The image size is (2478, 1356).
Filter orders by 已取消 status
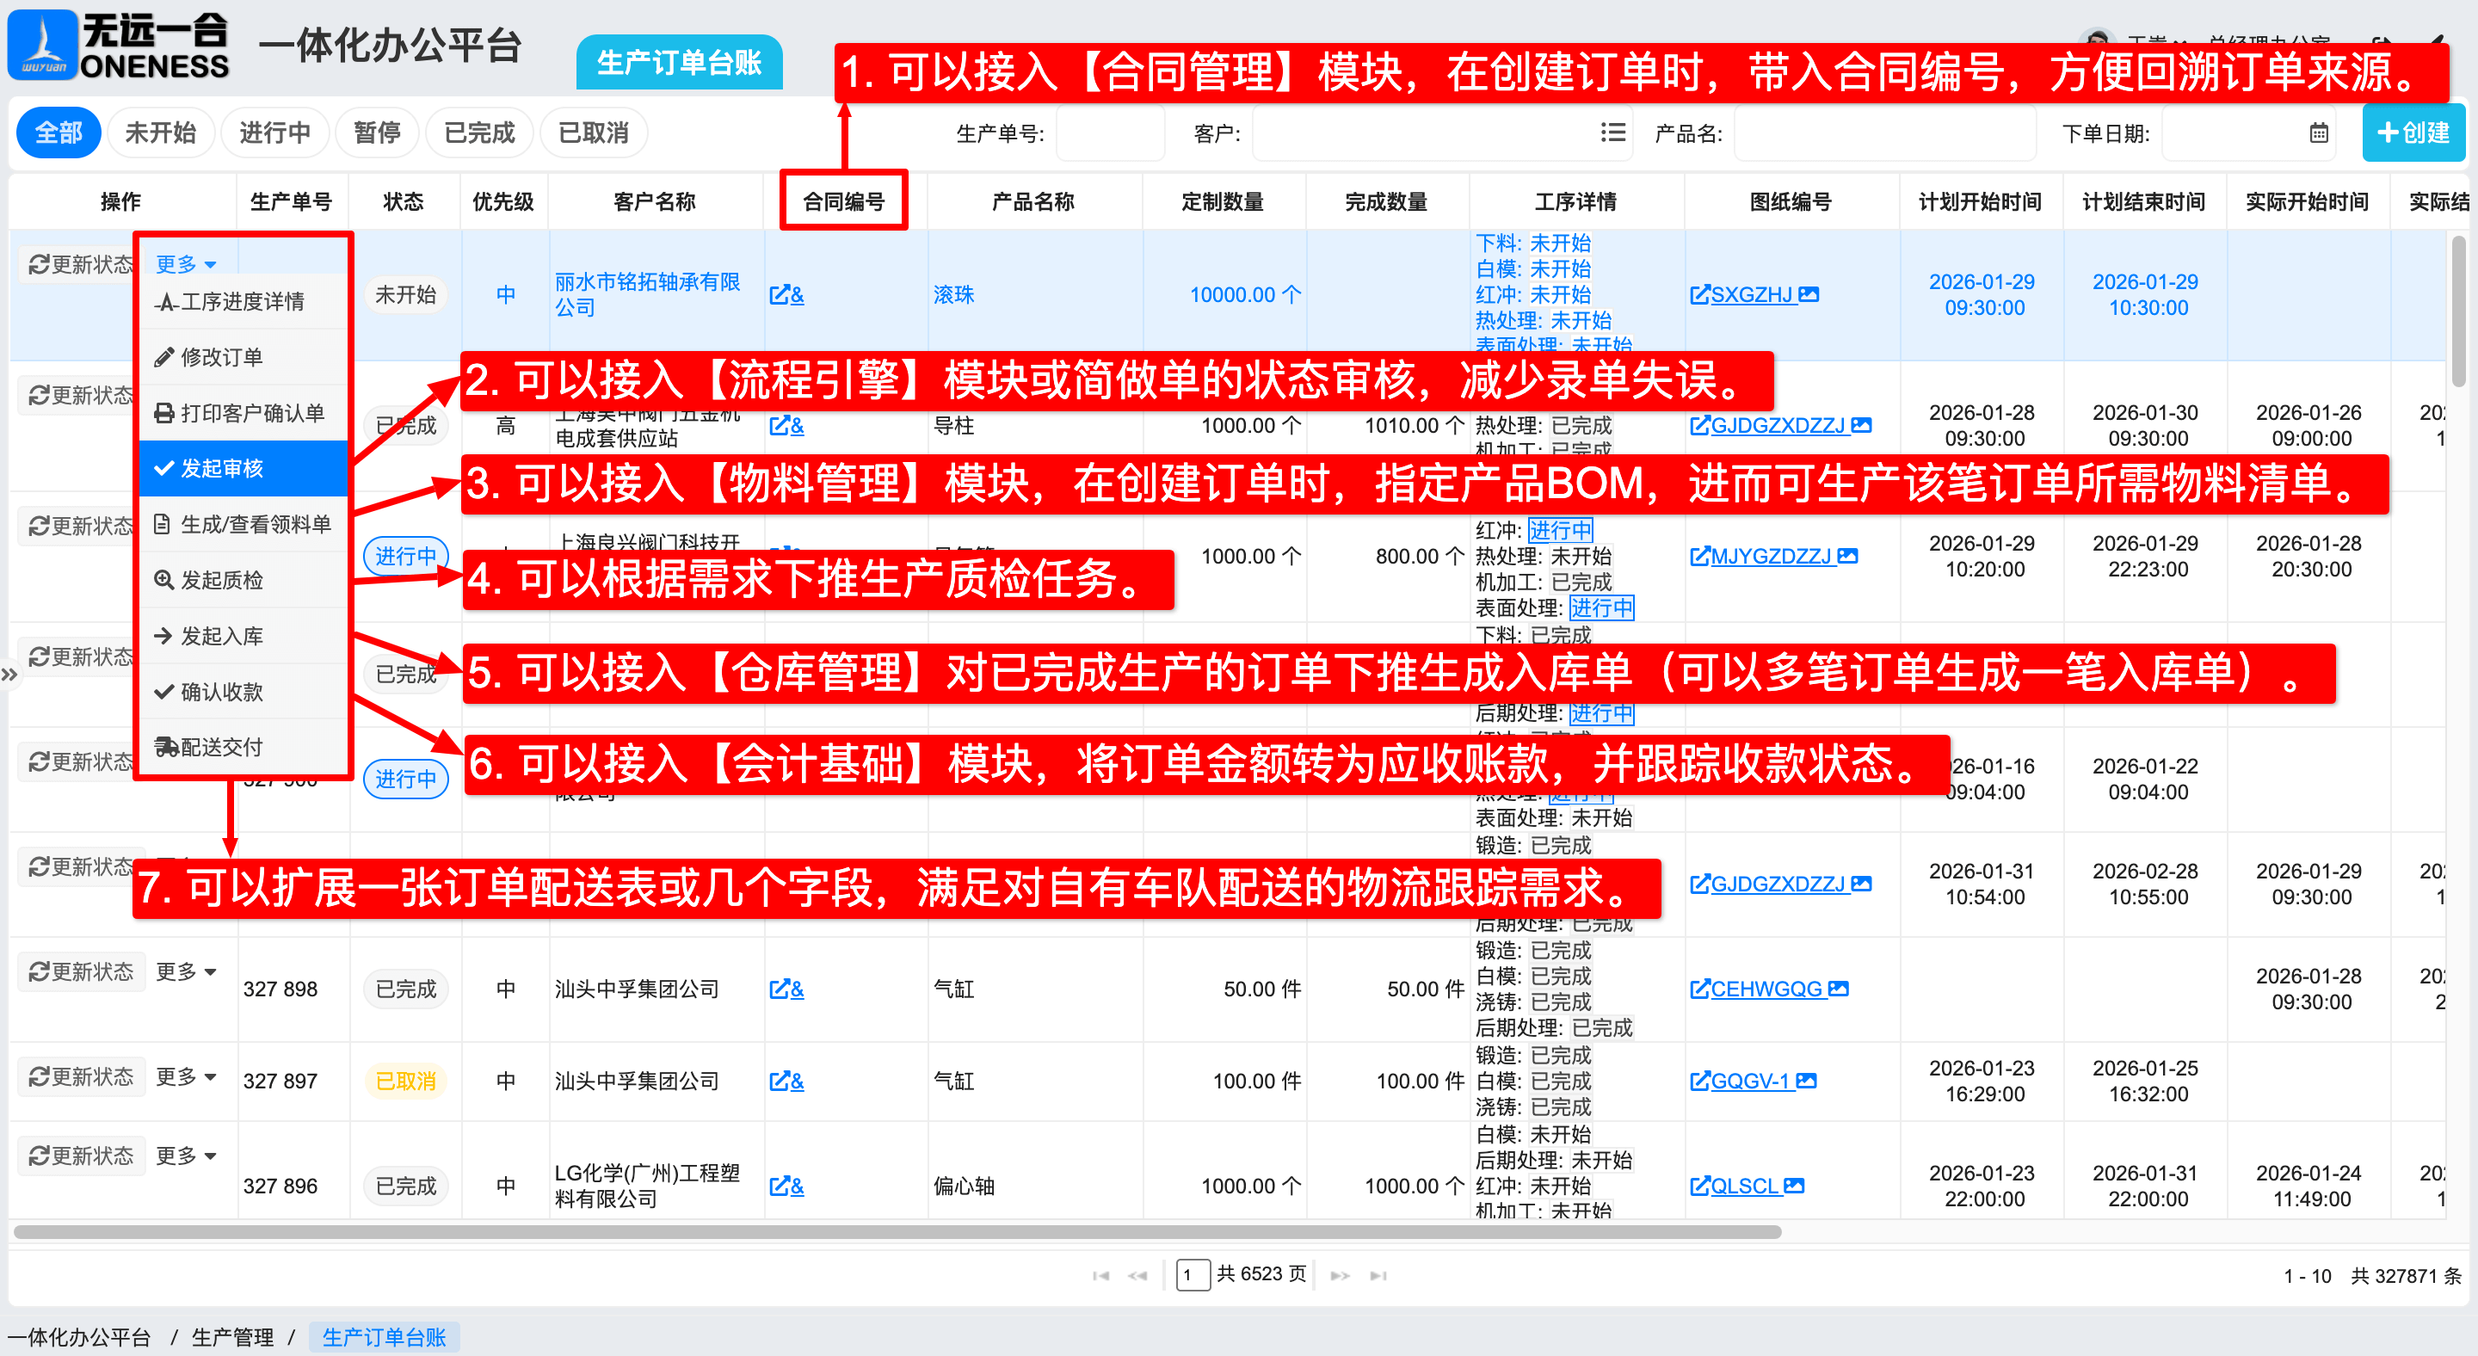pos(593,133)
